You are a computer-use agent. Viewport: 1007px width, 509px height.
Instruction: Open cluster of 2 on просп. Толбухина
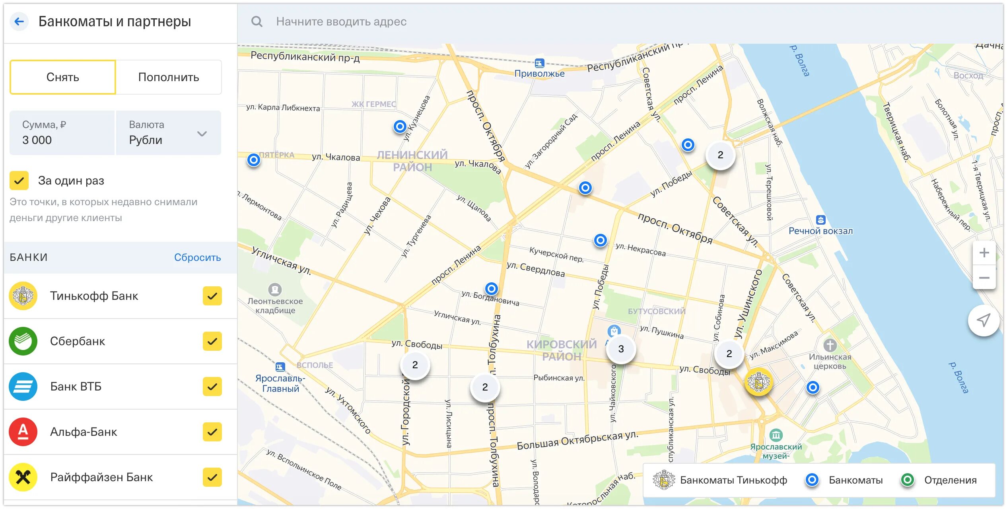pos(485,387)
